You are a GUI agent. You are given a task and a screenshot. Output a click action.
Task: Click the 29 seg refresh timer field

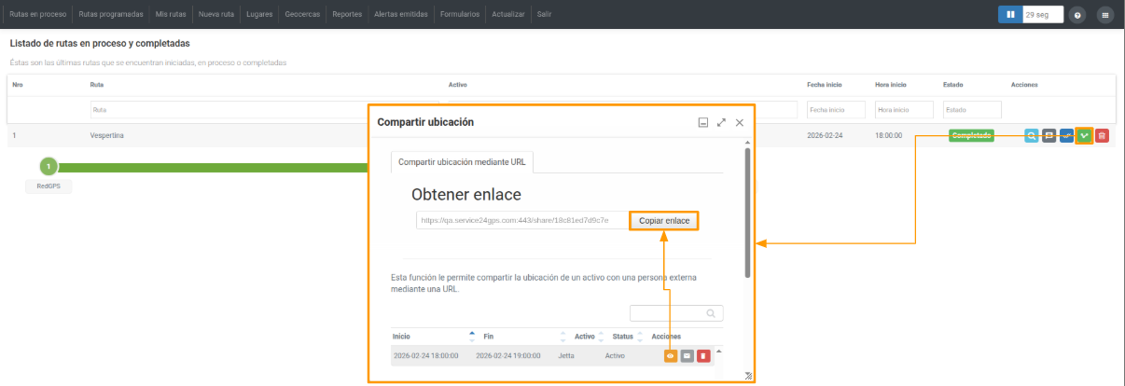point(1043,15)
